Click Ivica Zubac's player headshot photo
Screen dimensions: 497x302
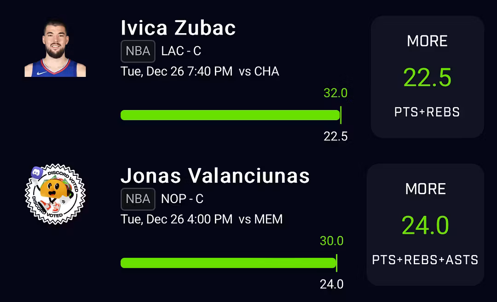(x=55, y=48)
